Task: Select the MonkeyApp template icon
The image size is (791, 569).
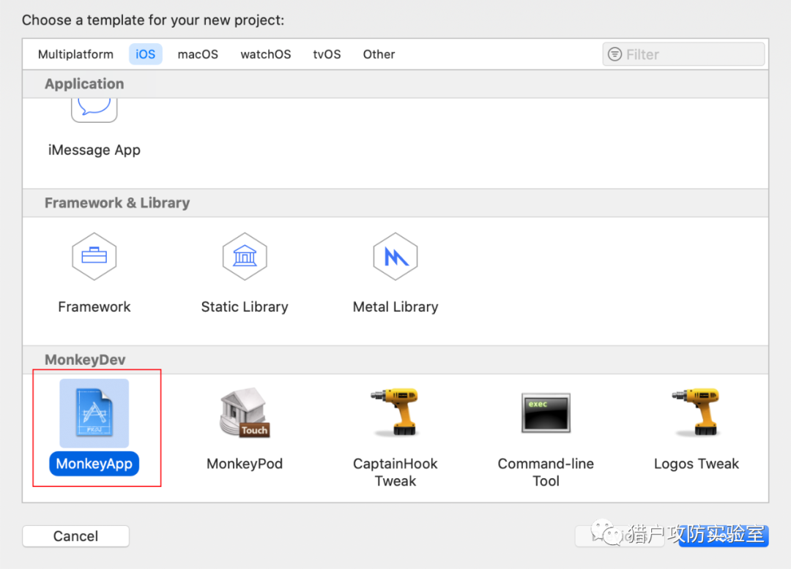Action: point(94,413)
